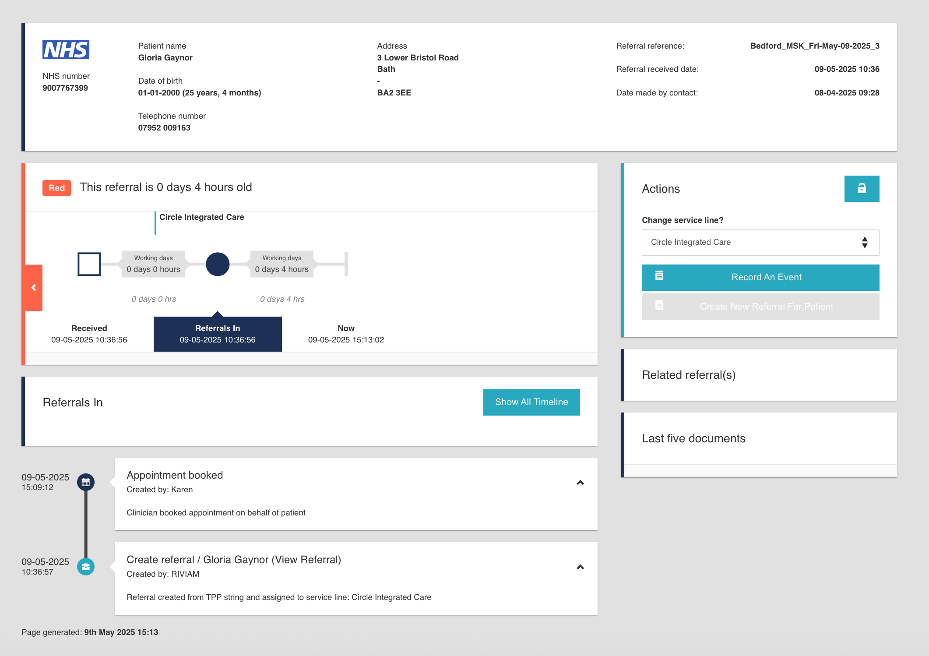Click the document icon on Record An Event
Screen dimensions: 929x656
(x=659, y=276)
